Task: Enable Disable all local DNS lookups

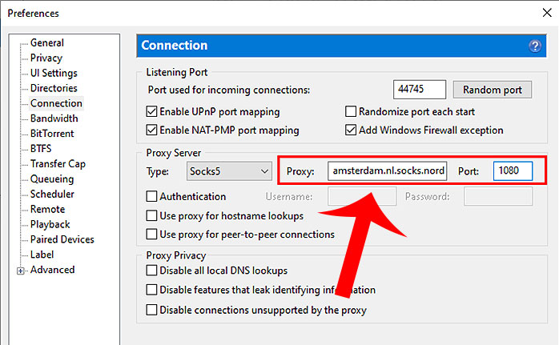Action: click(153, 271)
